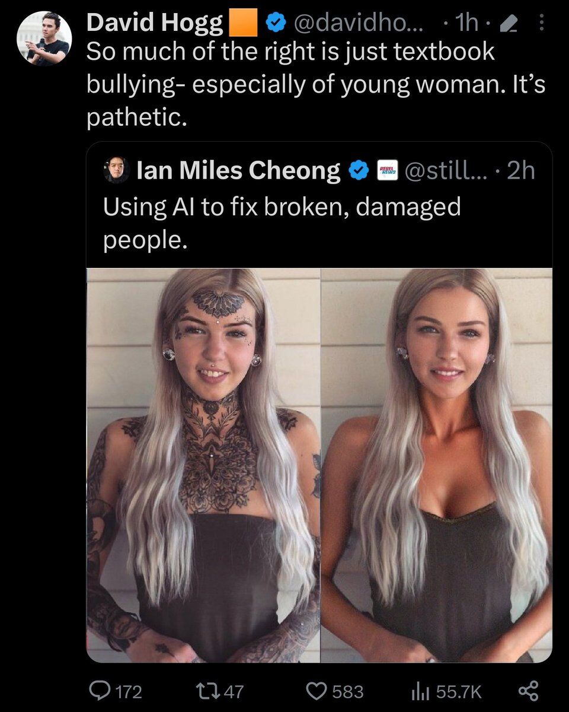The width and height of the screenshot is (569, 712).
Task: Open David Hogg's profile avatar
Action: [43, 37]
